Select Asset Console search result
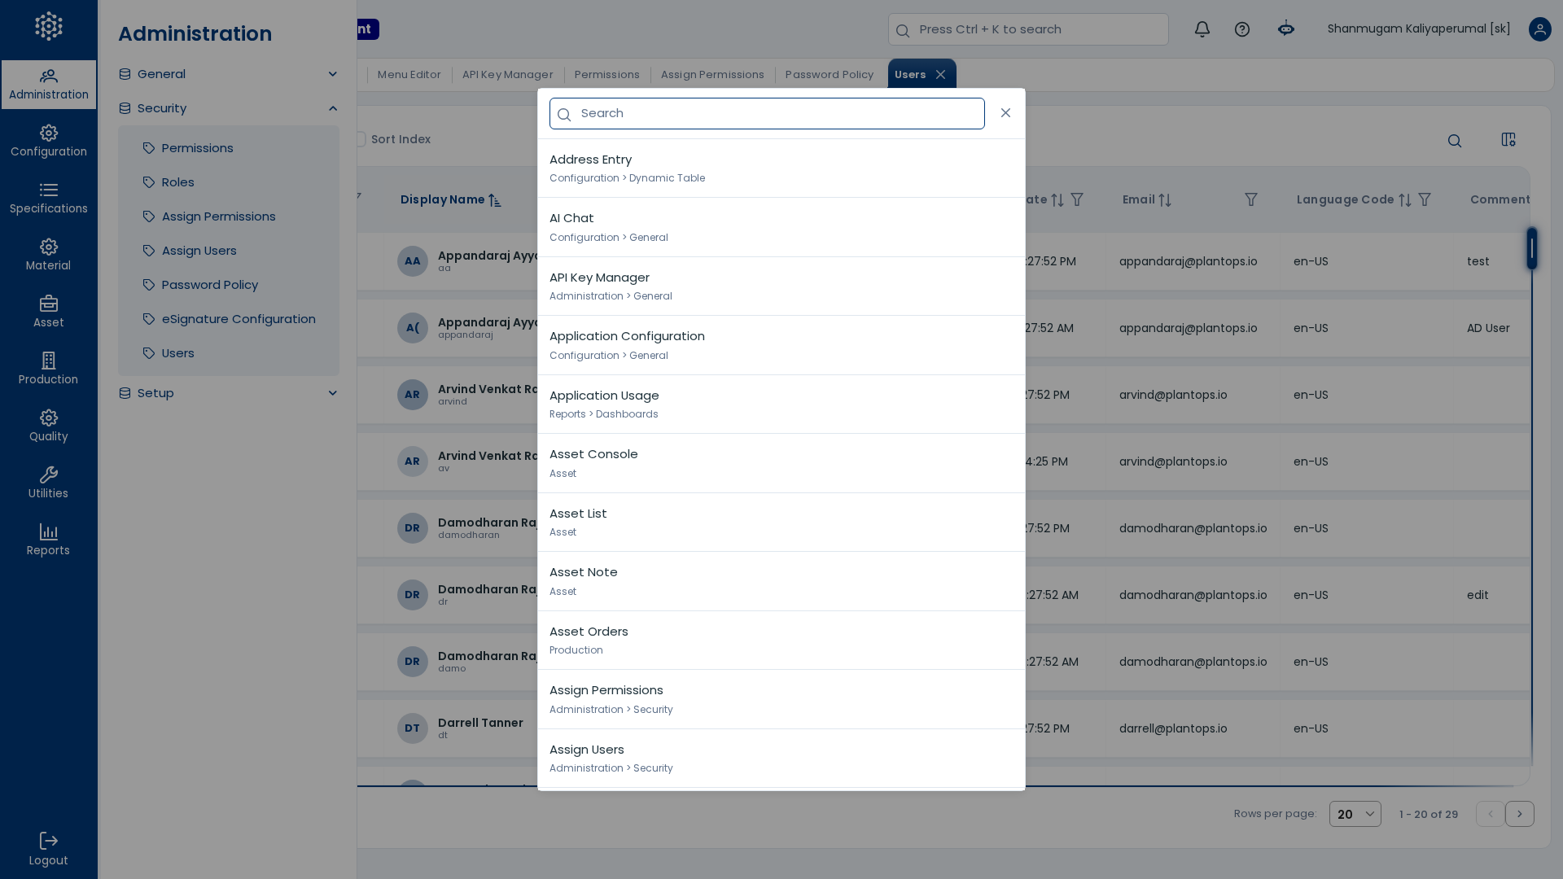Image resolution: width=1563 pixels, height=879 pixels. pyautogui.click(x=781, y=463)
